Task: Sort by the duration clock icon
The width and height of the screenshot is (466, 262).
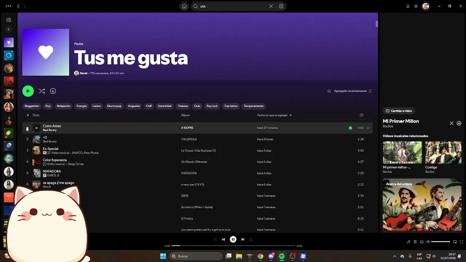Action: coord(362,115)
